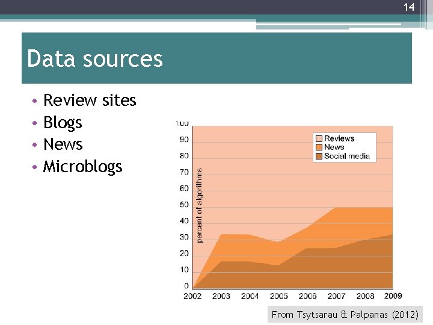The image size is (433, 325).
Task: Click the 70 y-axis tick label
Action: pos(184,172)
